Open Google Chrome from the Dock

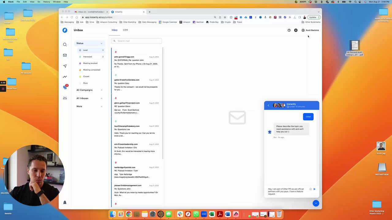click(x=129, y=214)
